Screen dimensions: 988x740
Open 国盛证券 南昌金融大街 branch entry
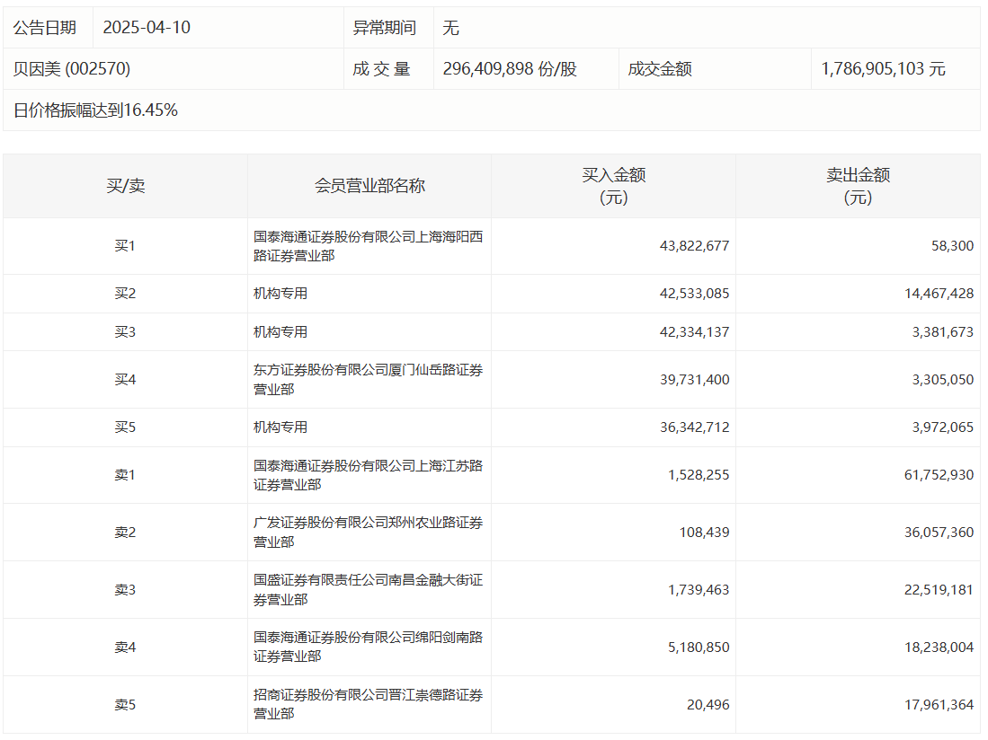(x=368, y=590)
